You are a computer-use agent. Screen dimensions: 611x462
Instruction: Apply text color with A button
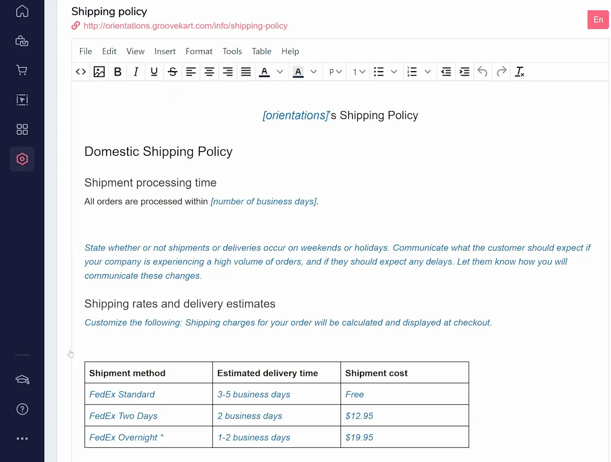(264, 72)
